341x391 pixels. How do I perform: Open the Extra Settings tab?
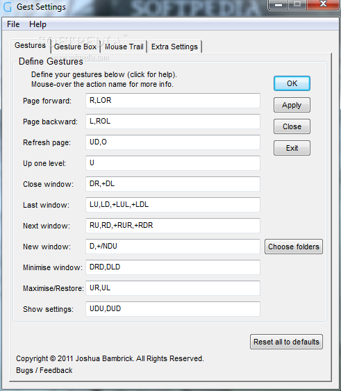coord(174,47)
